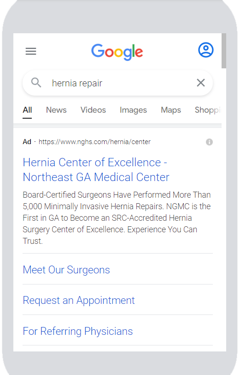Switch to the News tab
240x375 pixels.
click(56, 110)
